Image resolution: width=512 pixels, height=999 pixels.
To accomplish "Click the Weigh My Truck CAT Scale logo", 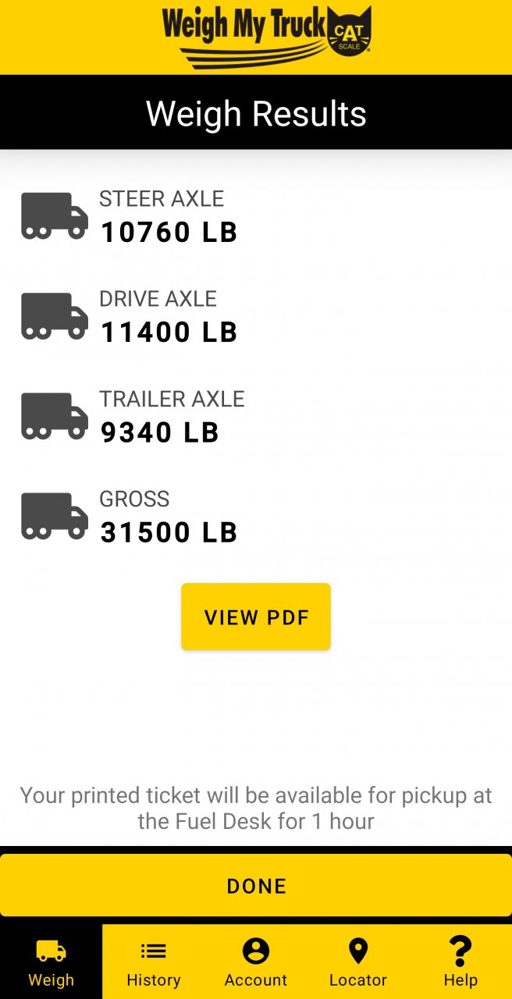I will (x=266, y=35).
